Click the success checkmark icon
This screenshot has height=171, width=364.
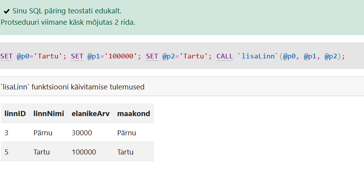tap(7, 11)
